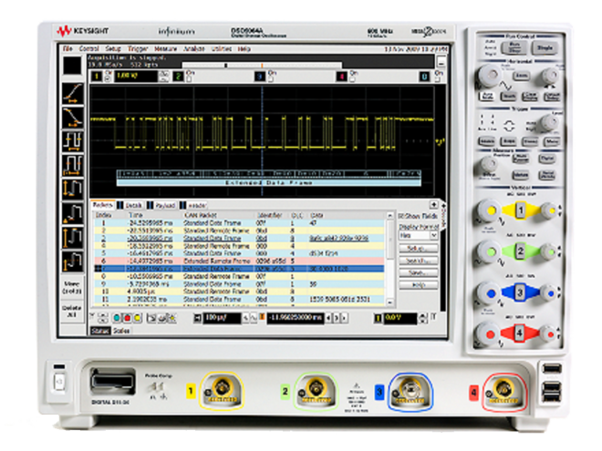Click on-screen yellow channel 1 button
The image size is (602, 451).
coord(97,77)
